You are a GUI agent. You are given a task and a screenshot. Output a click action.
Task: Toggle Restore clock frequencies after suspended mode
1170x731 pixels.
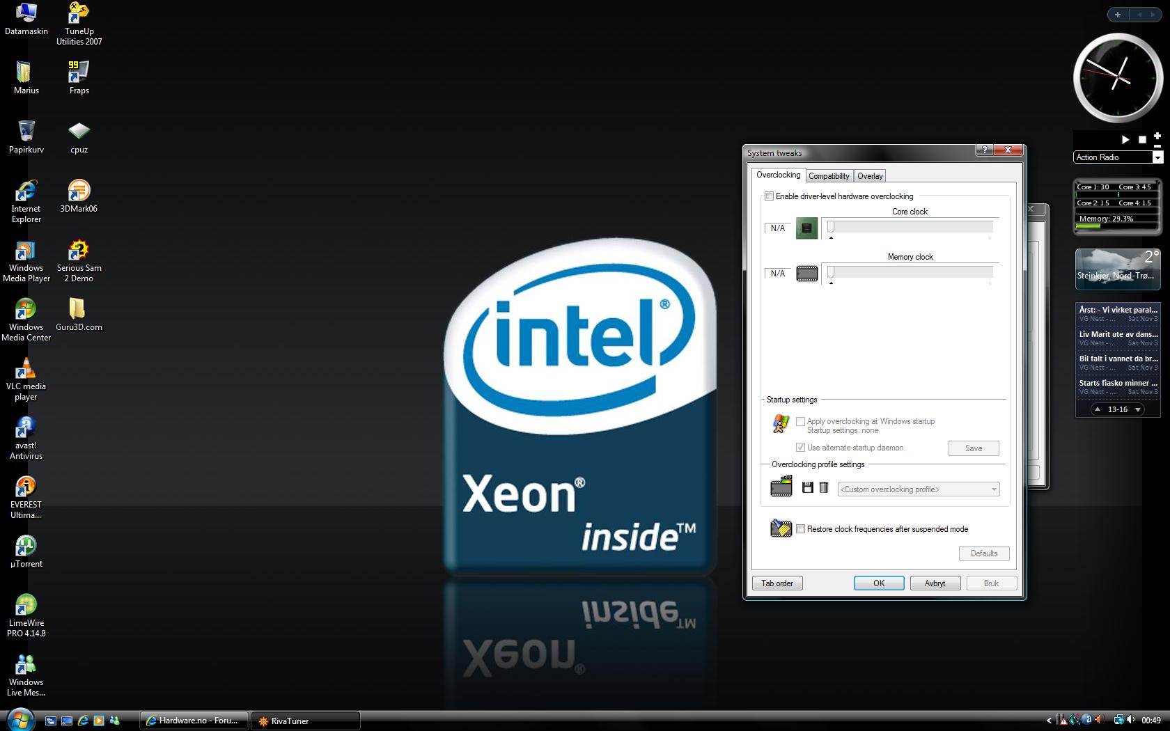pos(800,529)
